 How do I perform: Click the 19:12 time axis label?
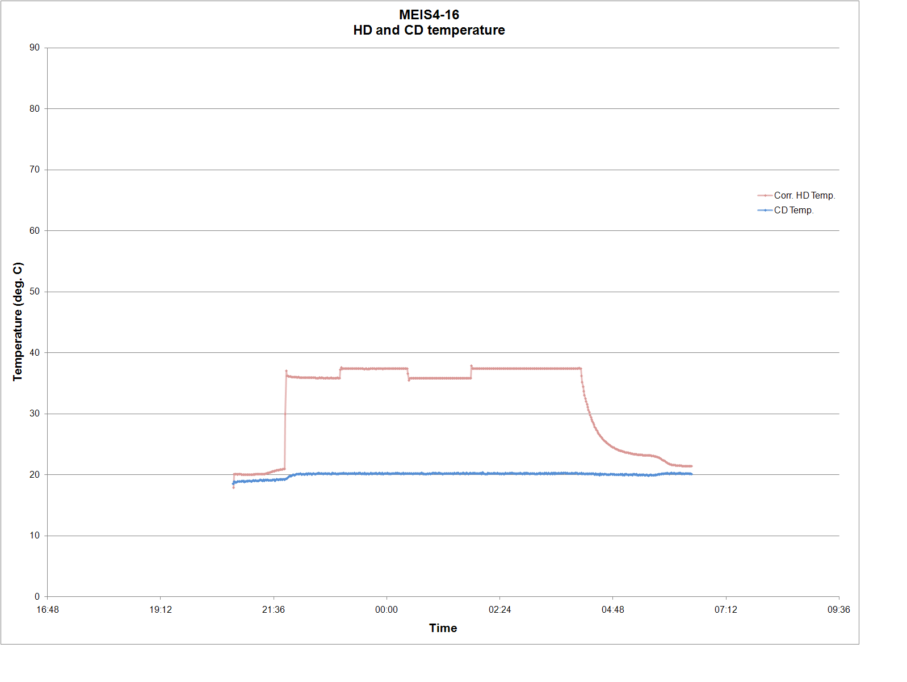point(161,610)
